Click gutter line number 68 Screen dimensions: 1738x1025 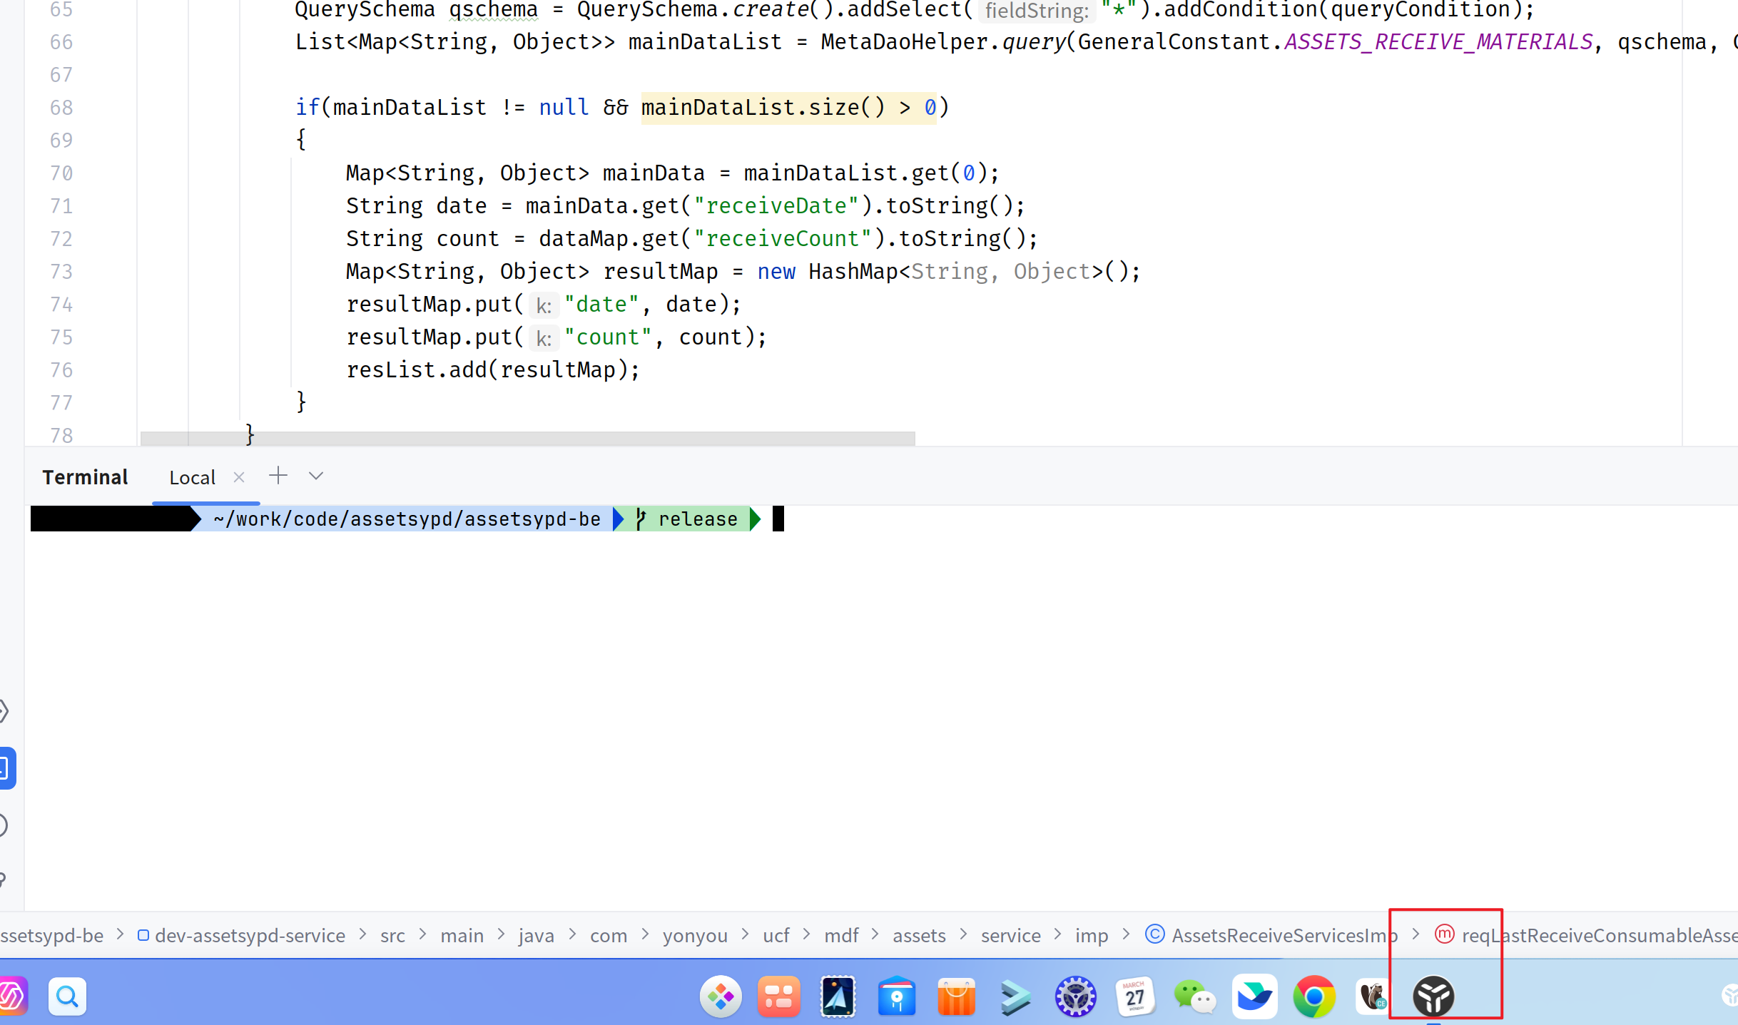tap(61, 108)
